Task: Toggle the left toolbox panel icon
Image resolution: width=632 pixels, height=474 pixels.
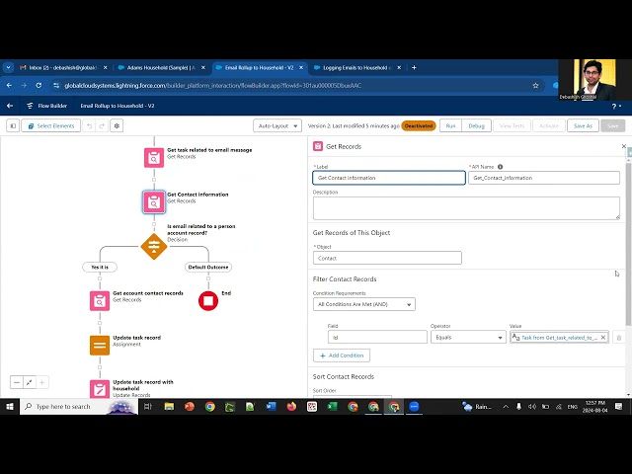Action: tap(13, 125)
